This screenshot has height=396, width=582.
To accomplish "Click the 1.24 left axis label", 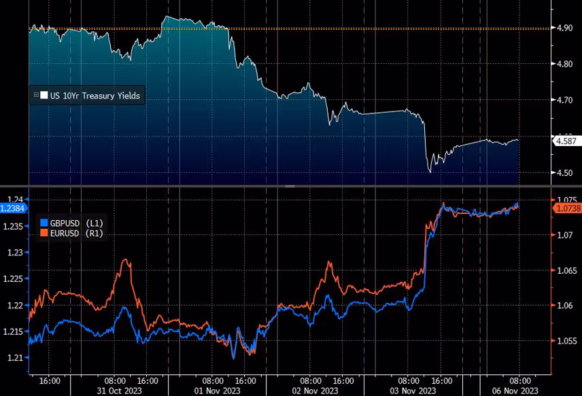I will point(15,200).
